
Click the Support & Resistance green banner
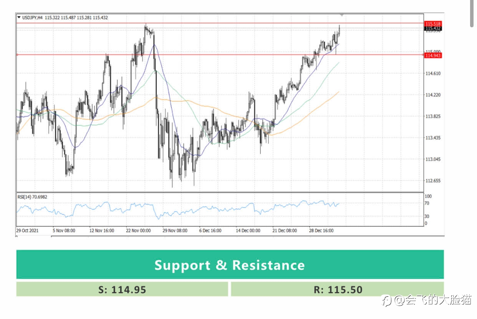(x=230, y=264)
